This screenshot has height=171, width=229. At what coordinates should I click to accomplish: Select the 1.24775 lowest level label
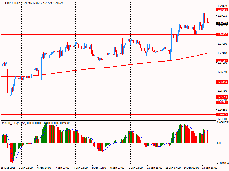click(222, 114)
